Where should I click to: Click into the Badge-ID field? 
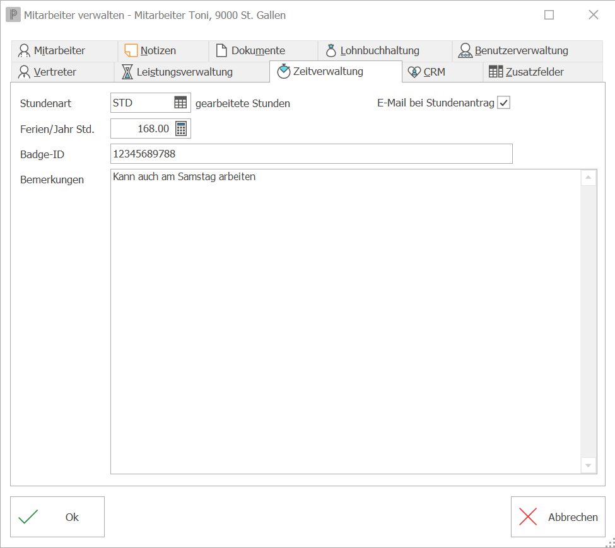[312, 154]
